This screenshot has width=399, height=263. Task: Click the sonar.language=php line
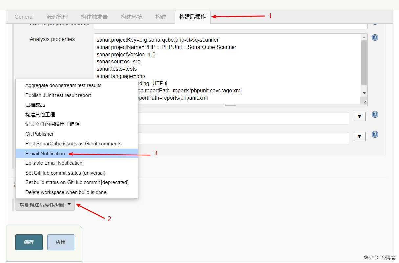(x=121, y=76)
